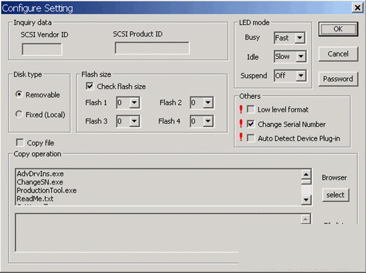Expand the Flash 1 size dropdown
The height and width of the screenshot is (273, 366).
(x=134, y=102)
